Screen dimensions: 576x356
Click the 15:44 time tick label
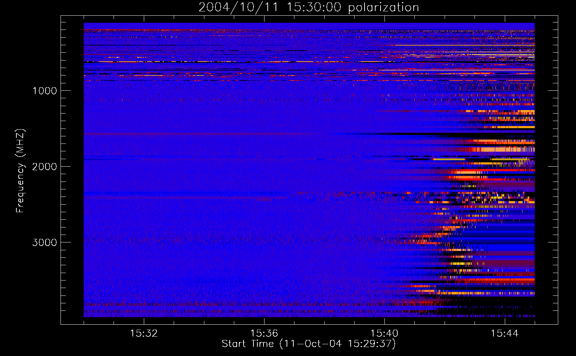point(504,334)
